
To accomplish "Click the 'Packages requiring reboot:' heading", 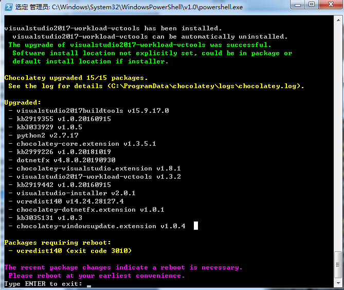I will [x=58, y=243].
